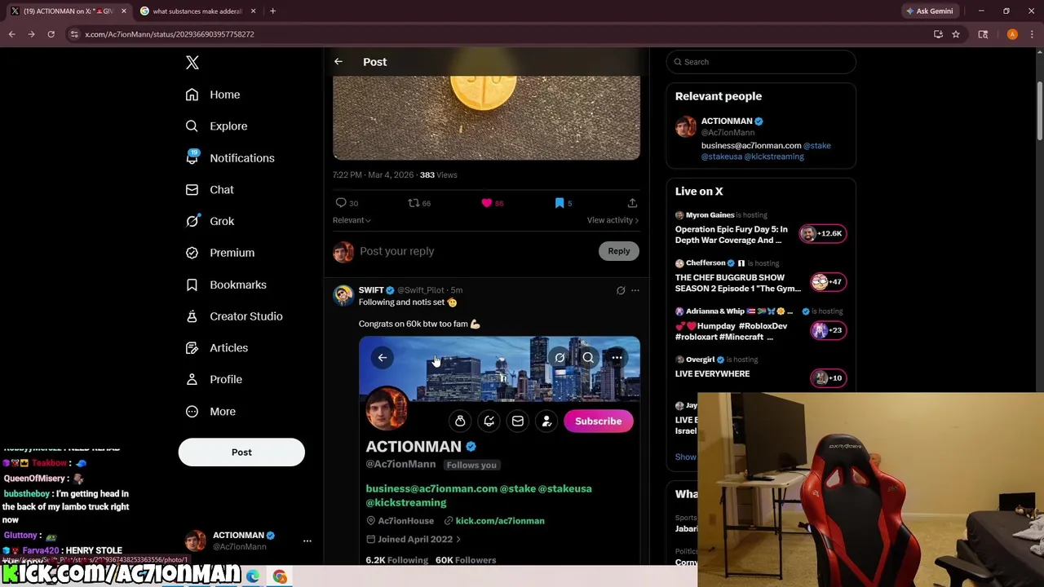This screenshot has height=587, width=1044.
Task: Open Home from the sidebar
Action: pyautogui.click(x=213, y=95)
